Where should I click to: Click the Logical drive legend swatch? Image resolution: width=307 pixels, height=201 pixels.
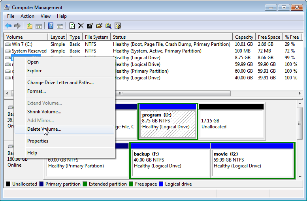161,184
